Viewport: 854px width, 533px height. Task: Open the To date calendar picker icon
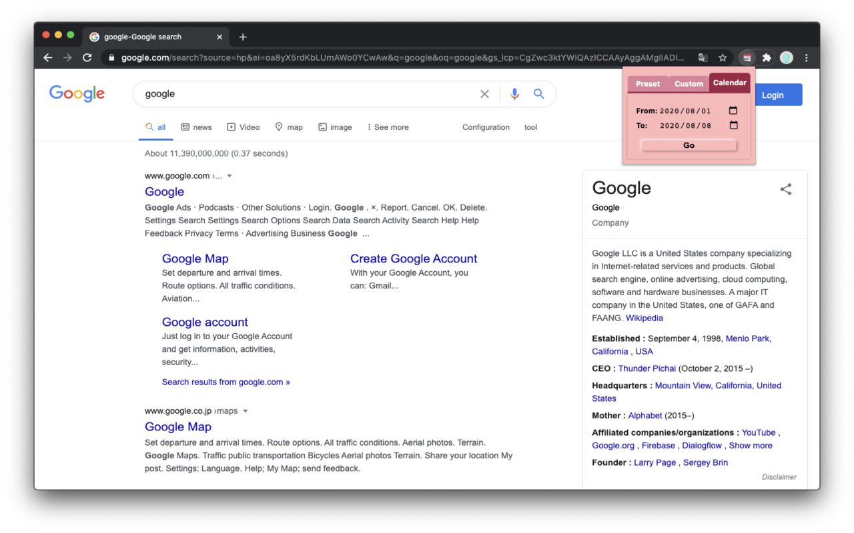tap(732, 125)
